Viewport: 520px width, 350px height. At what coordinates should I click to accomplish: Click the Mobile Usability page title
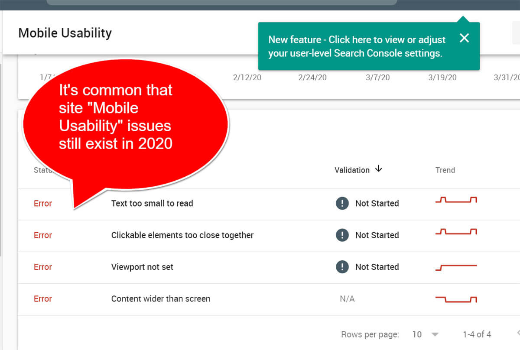[x=65, y=33]
